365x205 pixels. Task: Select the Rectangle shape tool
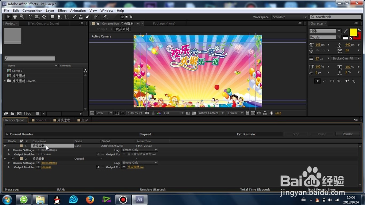click(52, 17)
